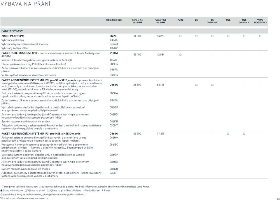Screen dimensions: 280x200
Task: Click the ZIMNÍ PAKET (P1) row title
Action: 13,36
